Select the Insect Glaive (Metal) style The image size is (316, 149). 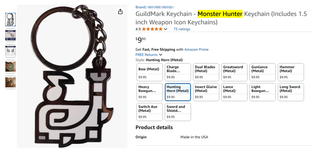206,92
